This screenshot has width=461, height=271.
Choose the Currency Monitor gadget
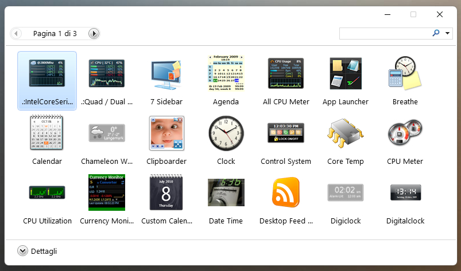coord(107,193)
